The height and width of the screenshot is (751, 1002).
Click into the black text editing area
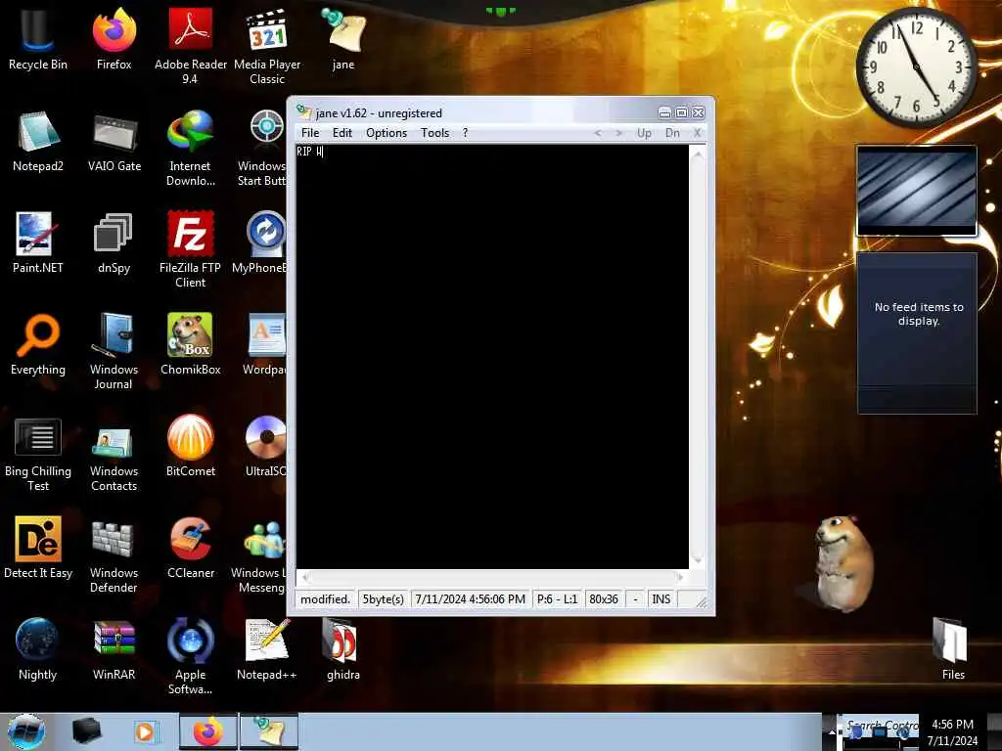click(492, 356)
